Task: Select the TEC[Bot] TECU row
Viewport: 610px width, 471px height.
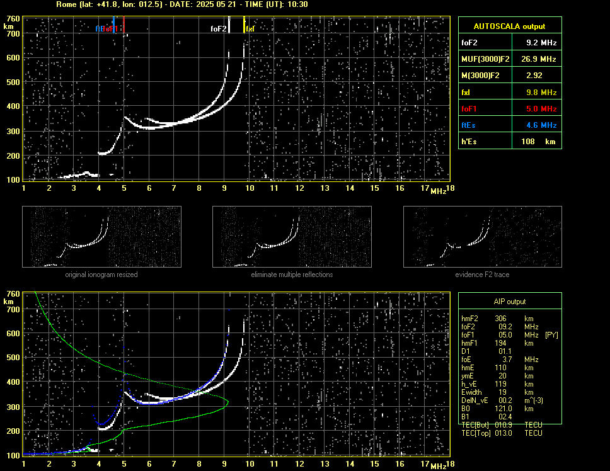Action: [502, 425]
